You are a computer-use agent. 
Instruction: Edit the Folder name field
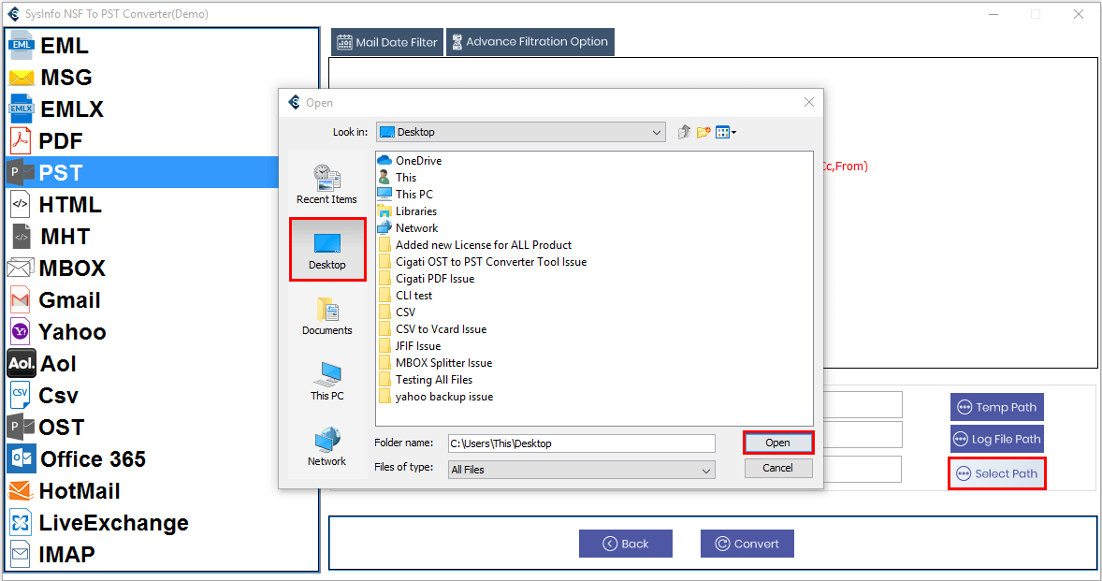pyautogui.click(x=581, y=443)
